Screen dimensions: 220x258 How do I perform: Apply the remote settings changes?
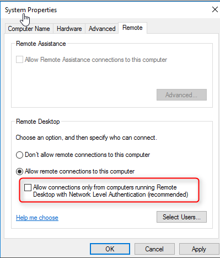point(199,249)
